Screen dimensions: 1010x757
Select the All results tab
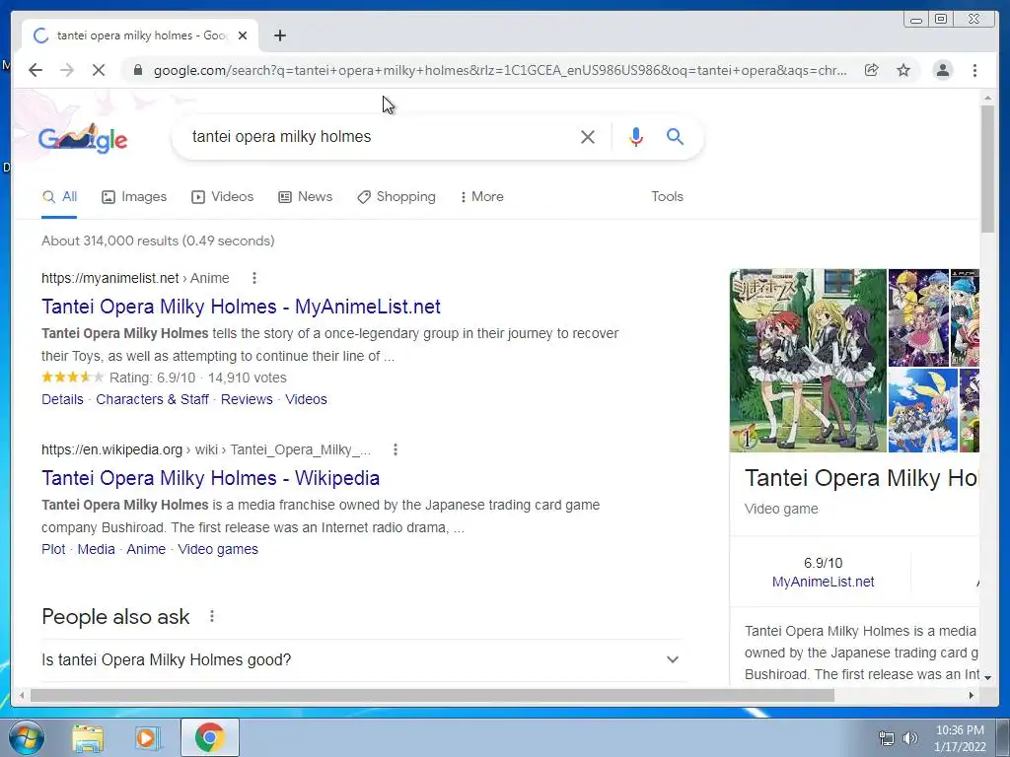pyautogui.click(x=59, y=197)
